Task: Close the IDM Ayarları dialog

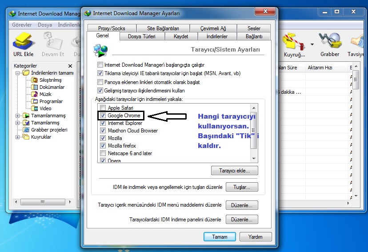Action: 265,11
